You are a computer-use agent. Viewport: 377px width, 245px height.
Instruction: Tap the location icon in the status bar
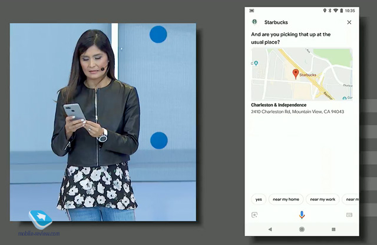pyautogui.click(x=325, y=11)
